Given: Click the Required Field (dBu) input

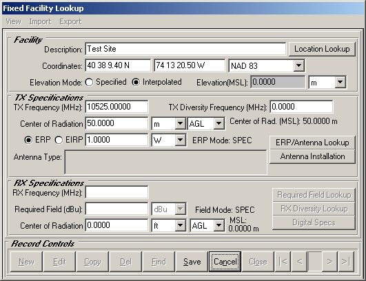Looking at the screenshot, I should click(116, 209).
